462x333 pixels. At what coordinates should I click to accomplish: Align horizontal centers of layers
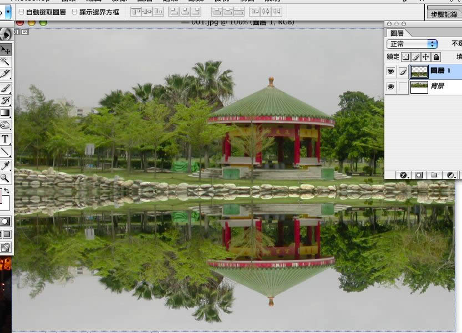[x=185, y=12]
